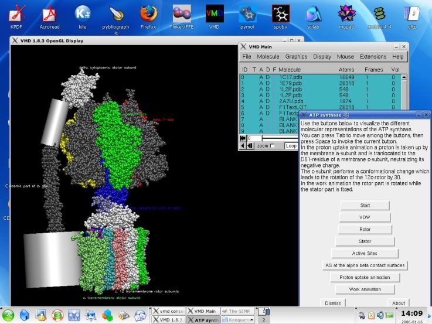432x324 pixels.
Task: Open File menu in VMD Main
Action: pos(247,56)
